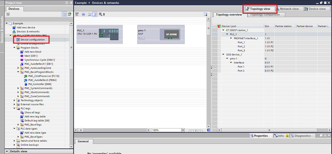Toggle the second filter icon in project tree header
This screenshot has height=154, width=332.
coord(69,14)
